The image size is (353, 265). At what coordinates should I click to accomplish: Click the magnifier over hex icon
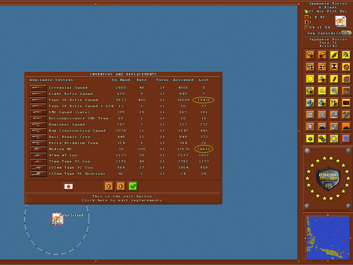[334, 91]
